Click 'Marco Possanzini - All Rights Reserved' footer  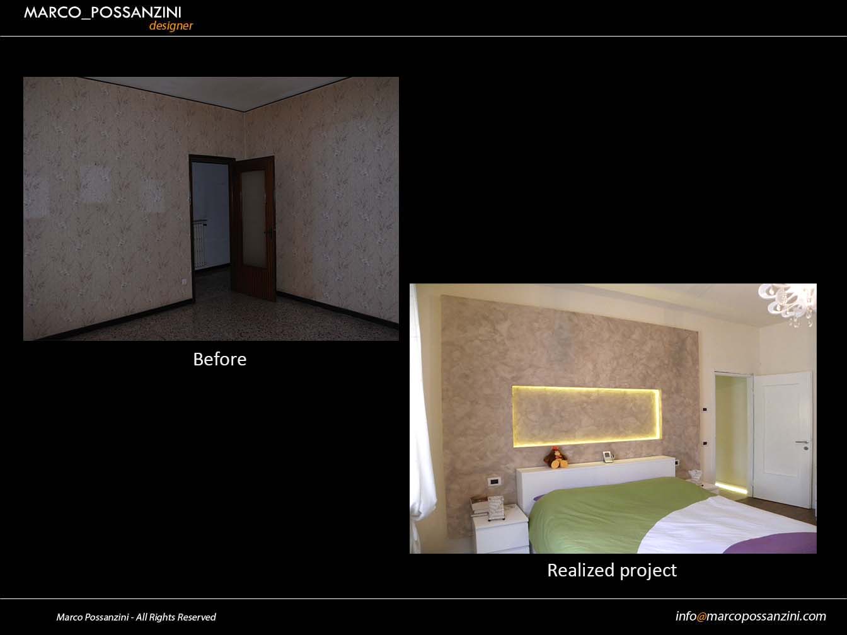click(x=136, y=617)
